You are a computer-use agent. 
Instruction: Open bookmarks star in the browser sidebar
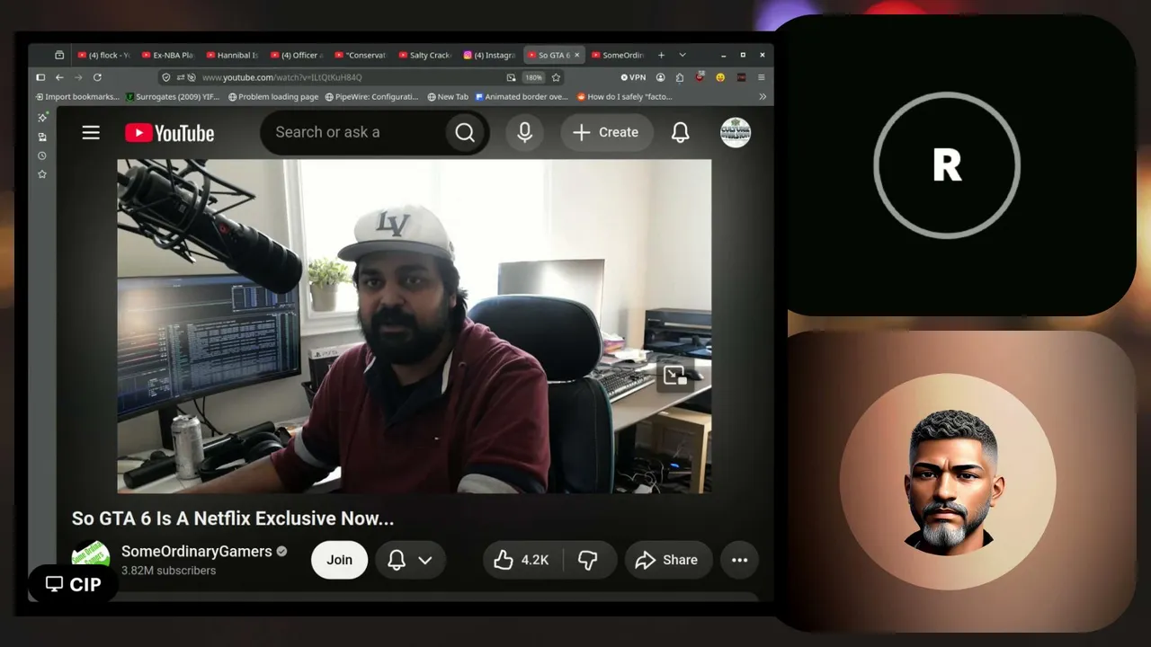tap(41, 174)
